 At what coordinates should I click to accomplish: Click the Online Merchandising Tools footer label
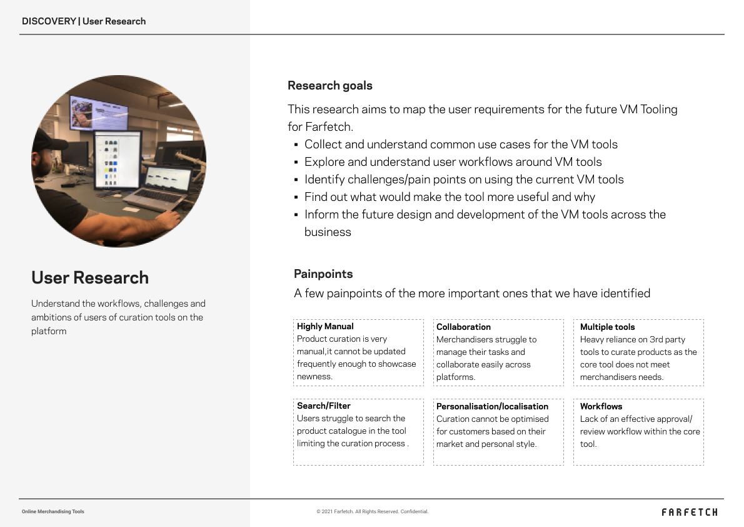click(x=53, y=512)
